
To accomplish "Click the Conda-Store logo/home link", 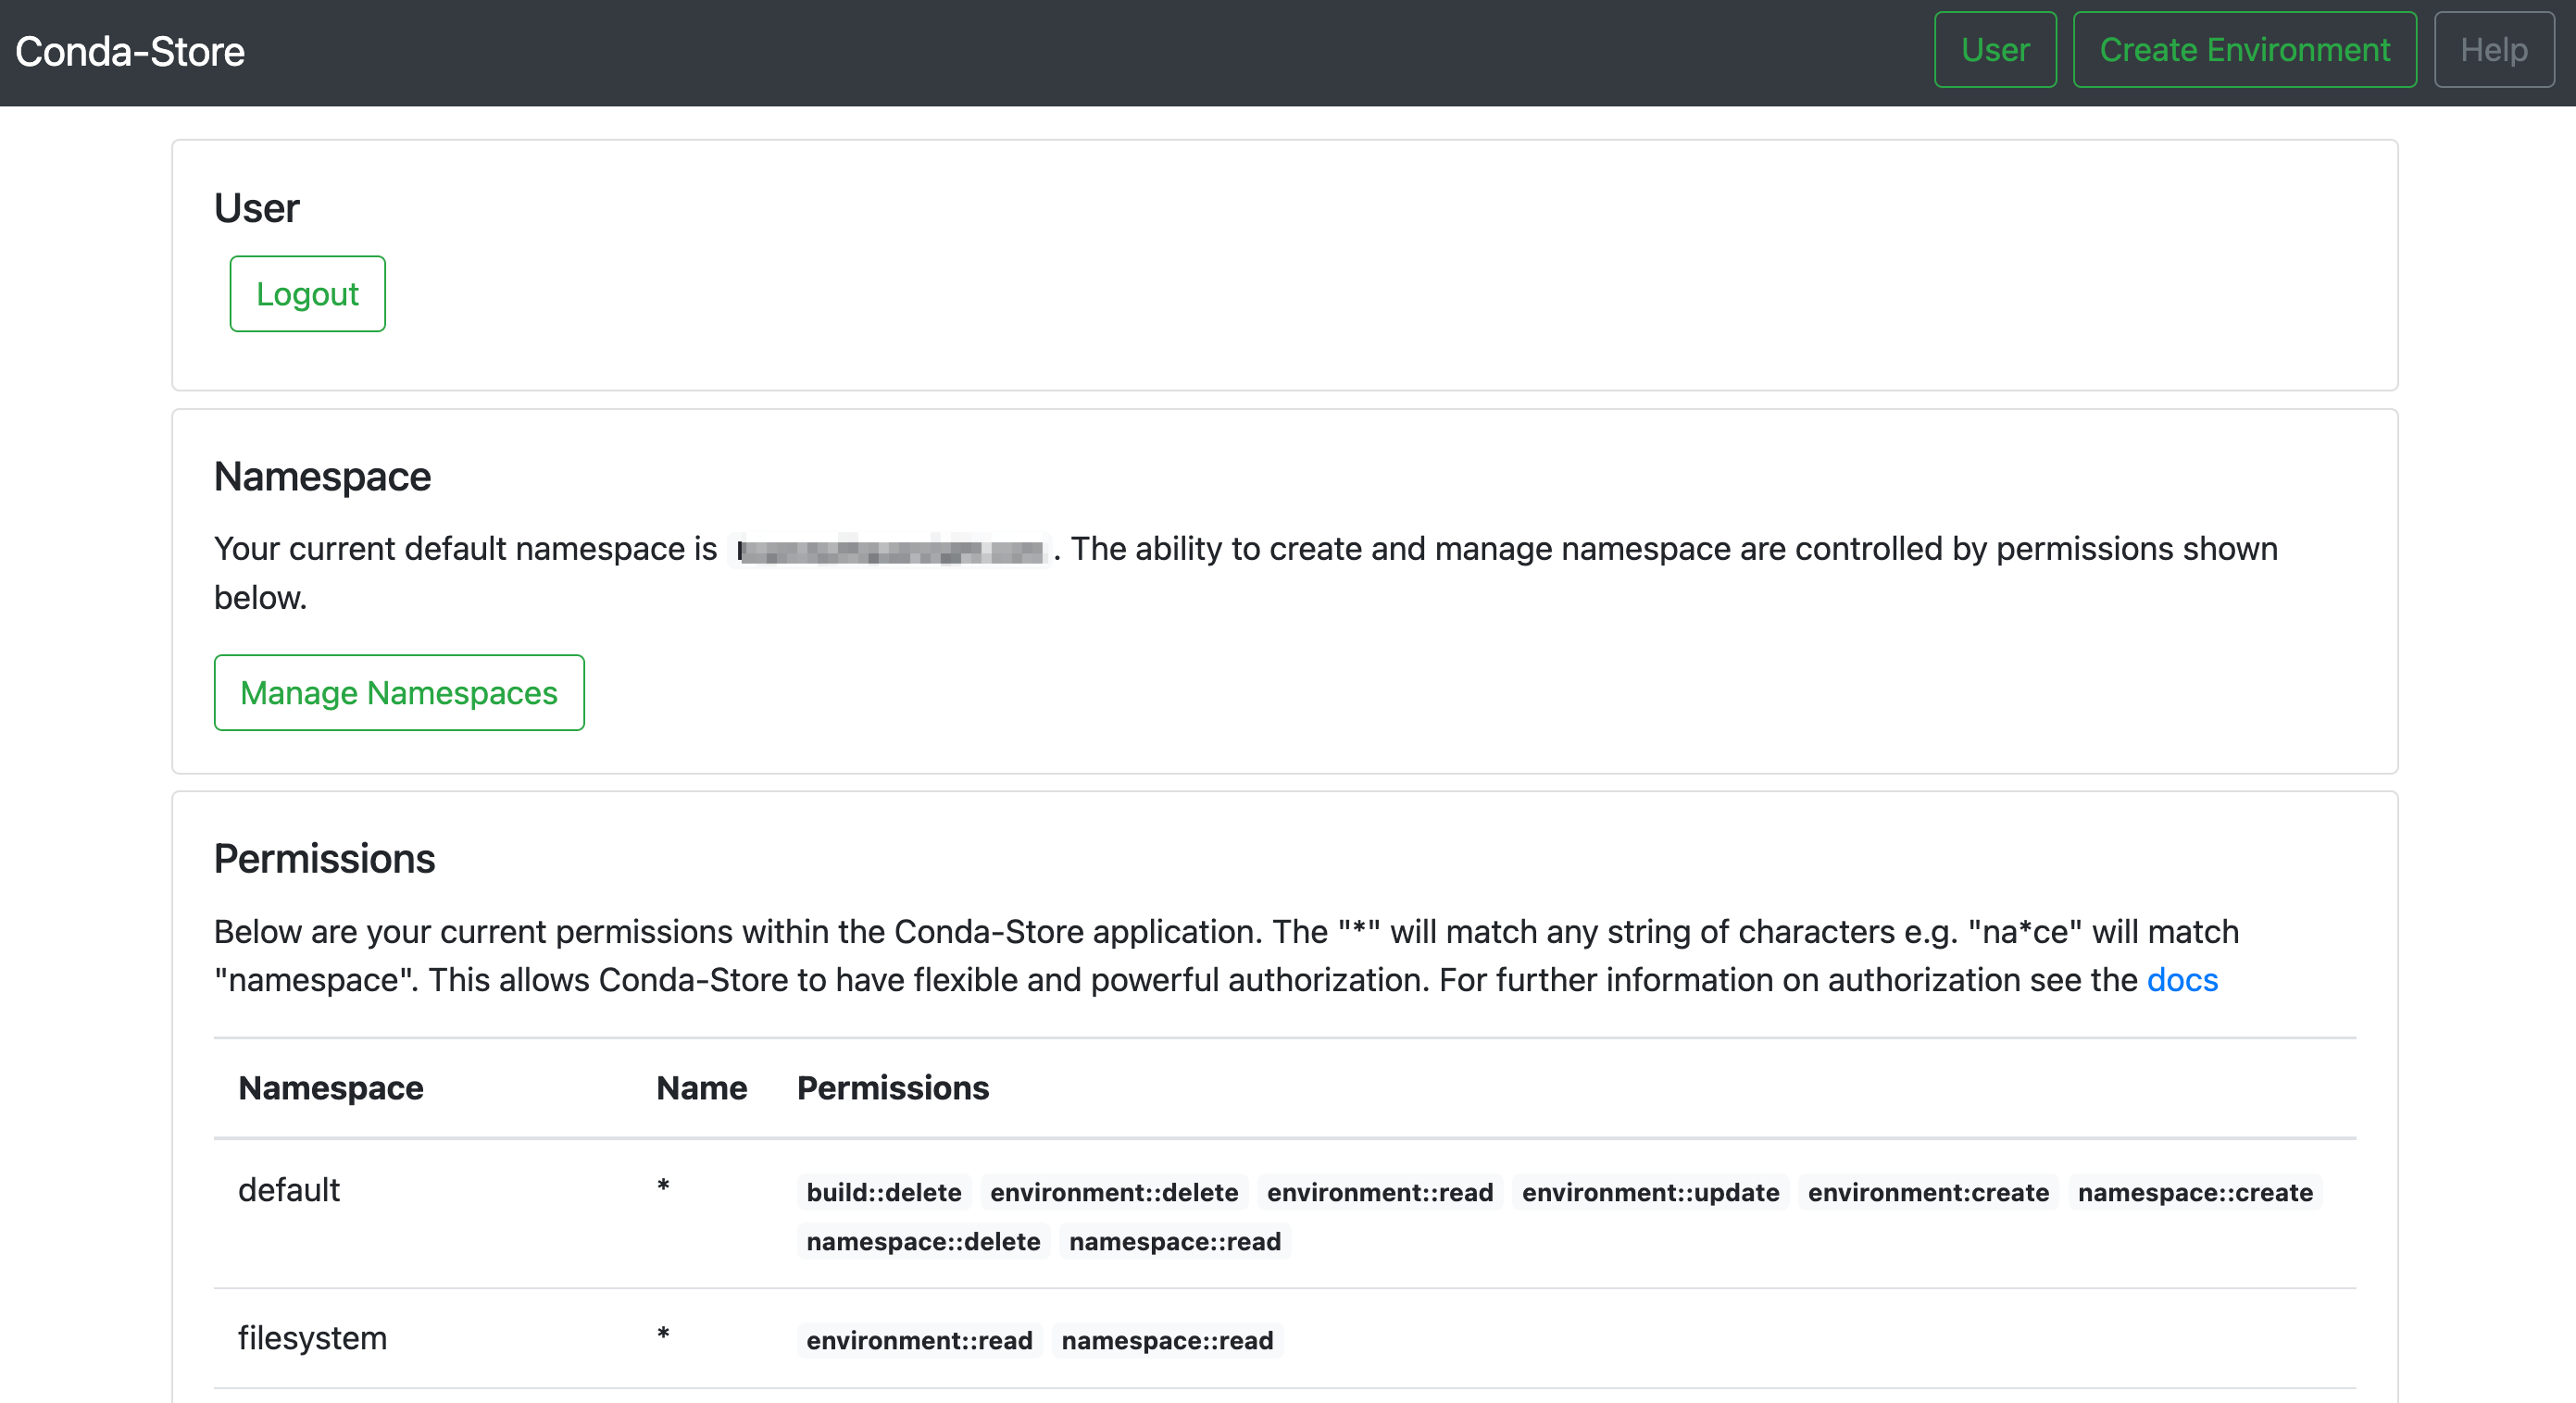I will [130, 52].
